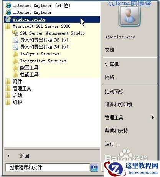Click the administrator user avatar picture
The height and width of the screenshot is (177, 160).
(129, 16)
